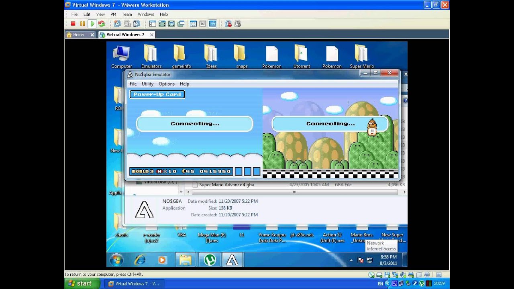514x289 pixels.
Task: Click the Suspend (pause) VM toolbar icon
Action: coord(83,24)
